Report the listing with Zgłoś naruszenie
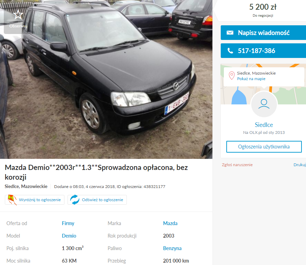Image resolution: width=306 pixels, height=265 pixels. (x=237, y=165)
